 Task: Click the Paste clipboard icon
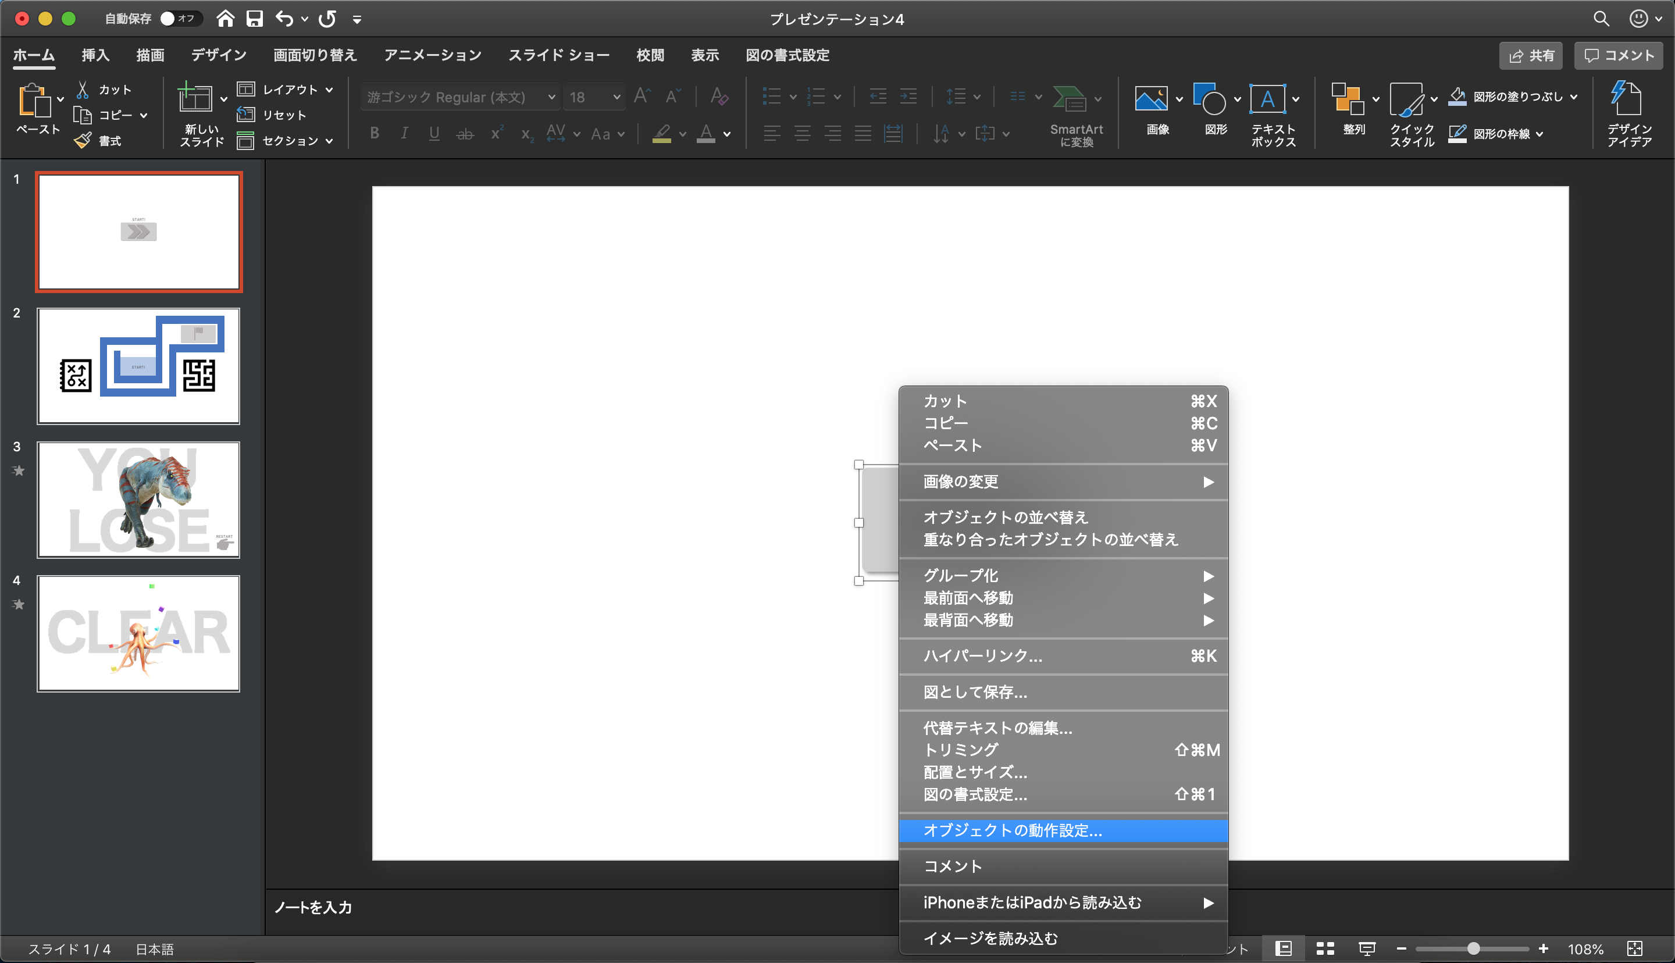coord(34,101)
